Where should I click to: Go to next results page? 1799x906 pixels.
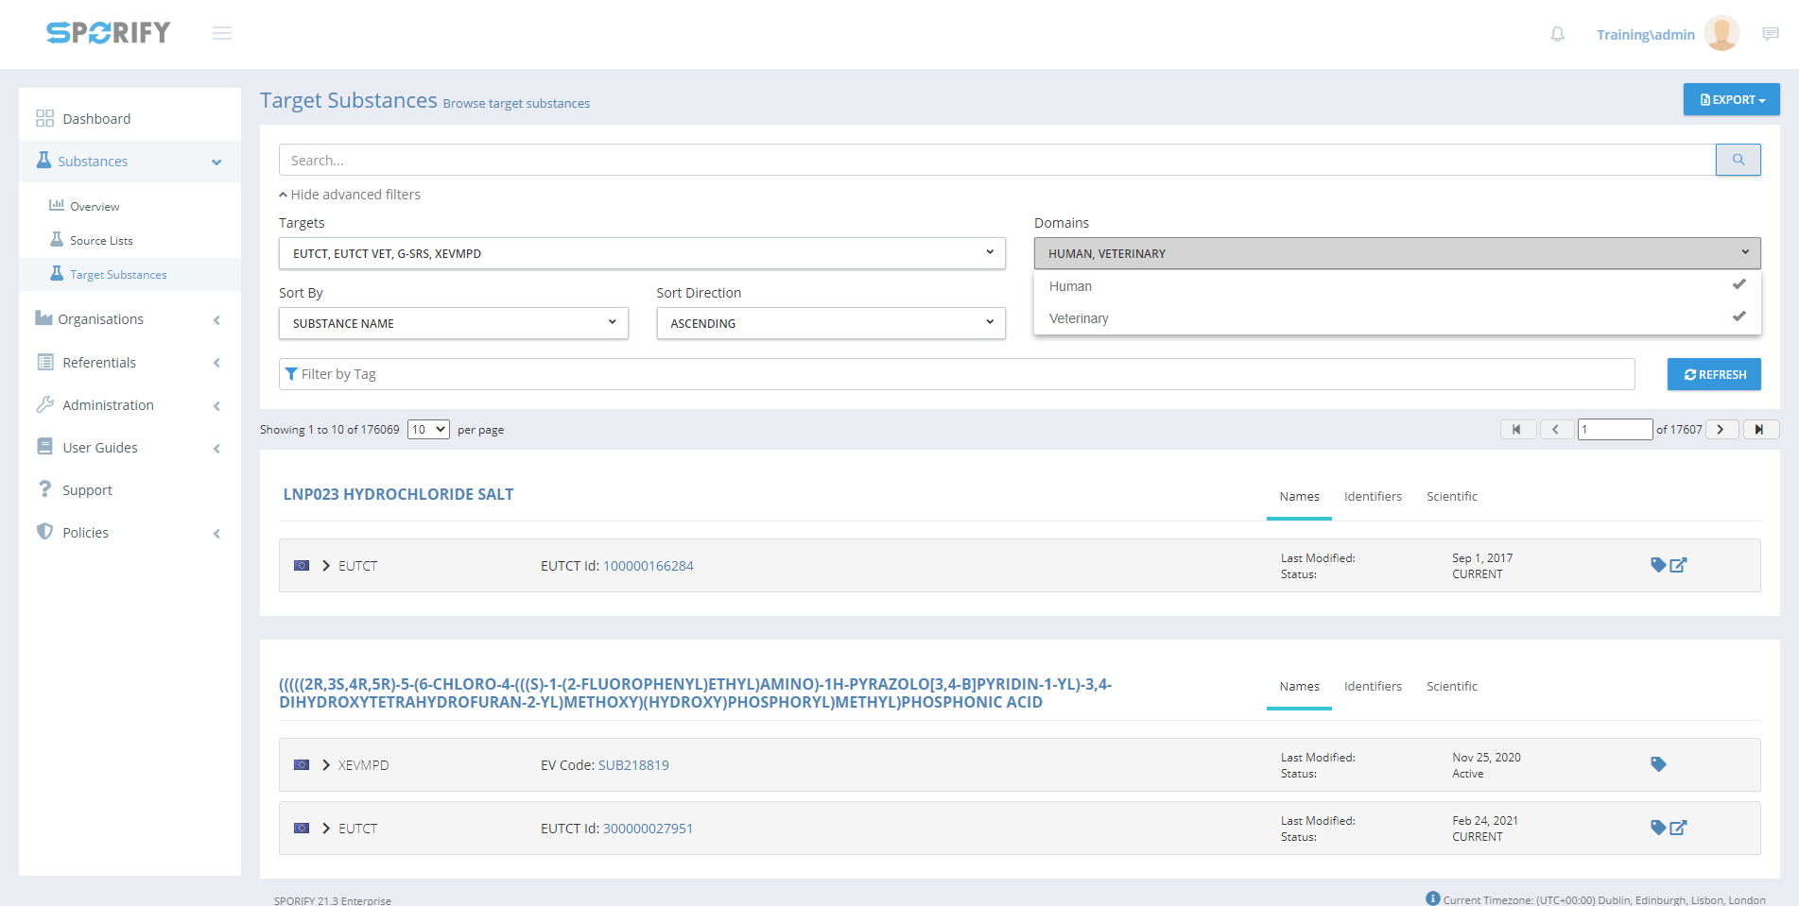pos(1721,430)
